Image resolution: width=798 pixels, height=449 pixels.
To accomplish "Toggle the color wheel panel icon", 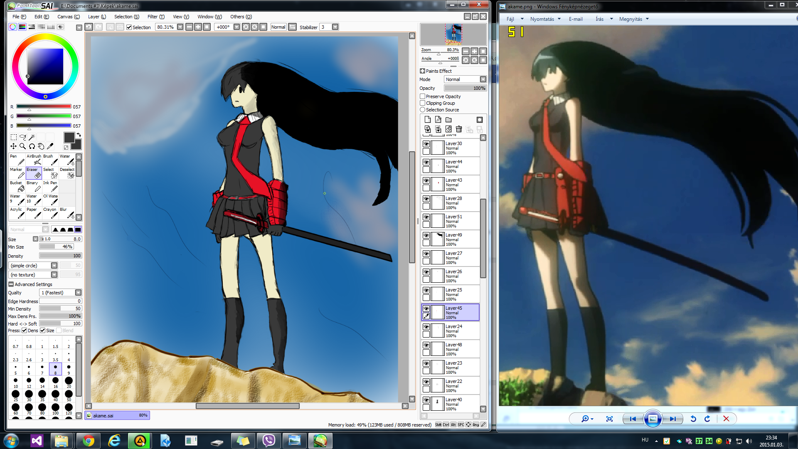I will pyautogui.click(x=13, y=27).
